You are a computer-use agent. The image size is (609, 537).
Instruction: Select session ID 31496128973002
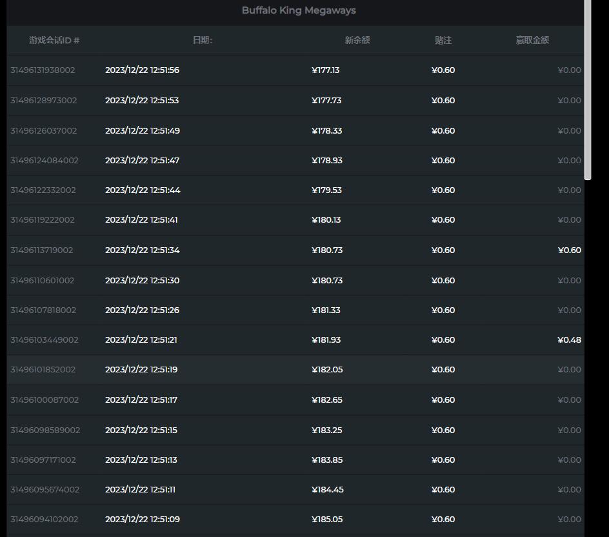click(x=43, y=100)
